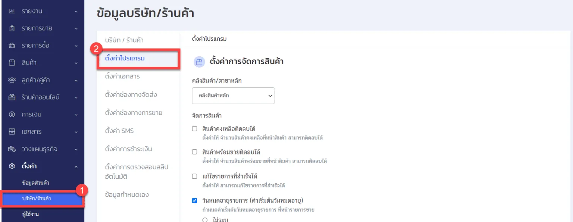Click the purchase basket icon
This screenshot has height=222, width=573.
tap(12, 46)
